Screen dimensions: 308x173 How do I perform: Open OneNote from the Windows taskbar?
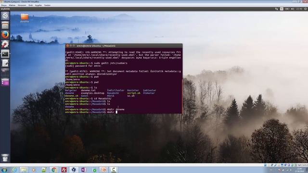[84, 170]
